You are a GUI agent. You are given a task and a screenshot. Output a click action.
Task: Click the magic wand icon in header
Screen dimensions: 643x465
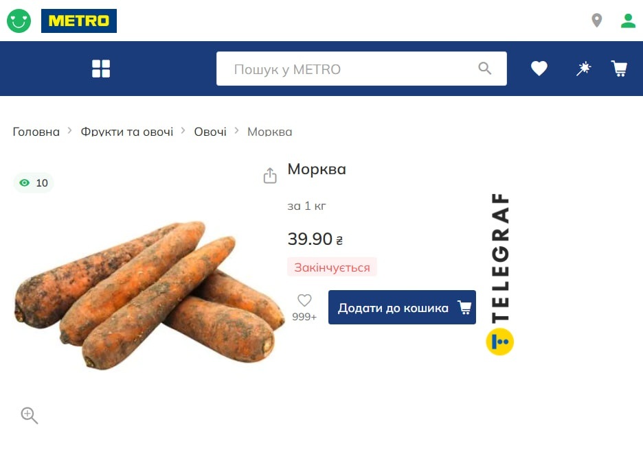(583, 69)
